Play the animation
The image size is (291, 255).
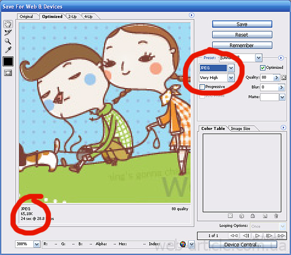pyautogui.click(x=258, y=236)
